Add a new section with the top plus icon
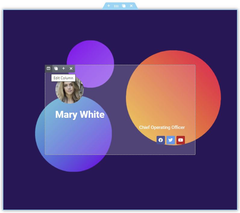Image resolution: width=240 pixels, height=213 pixels. [x=109, y=6]
